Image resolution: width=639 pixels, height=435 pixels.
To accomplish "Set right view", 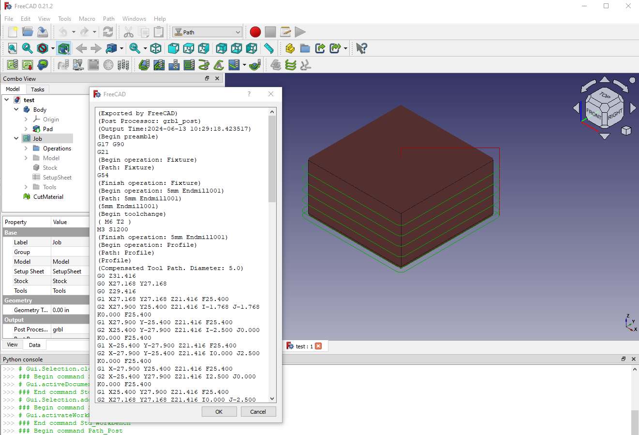I will click(x=204, y=48).
